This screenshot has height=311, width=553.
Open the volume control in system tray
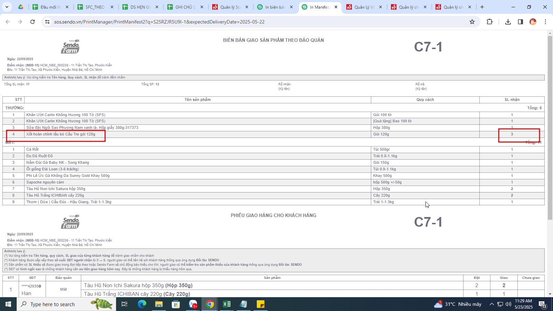point(508,304)
